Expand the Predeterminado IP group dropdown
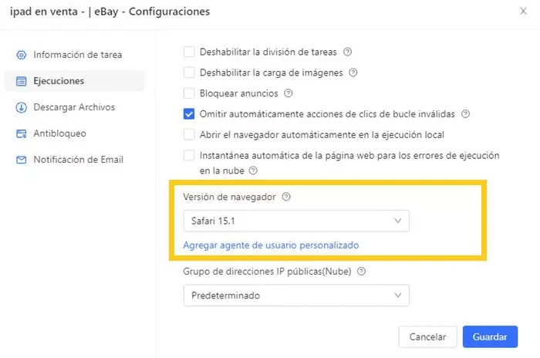 coord(296,296)
